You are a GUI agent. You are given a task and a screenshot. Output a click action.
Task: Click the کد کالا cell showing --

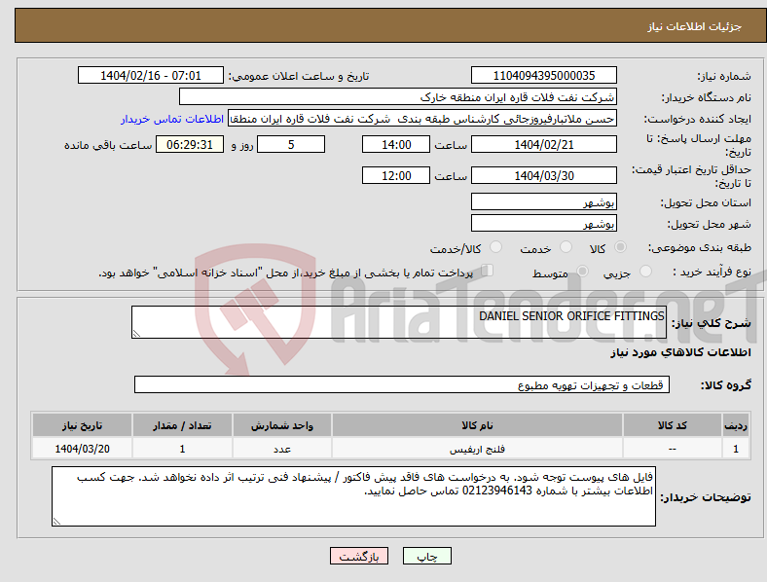(673, 449)
